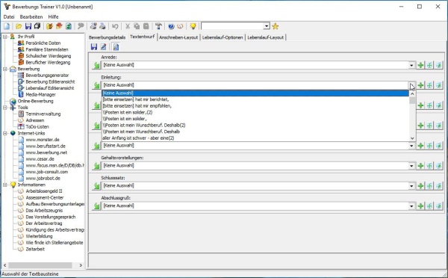Click the light bulb tips toolbar icon
The image size is (448, 278).
(193, 26)
